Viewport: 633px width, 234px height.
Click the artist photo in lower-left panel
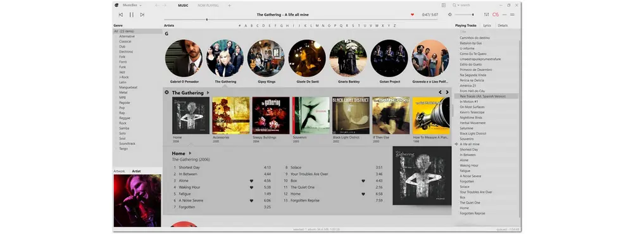click(x=137, y=200)
